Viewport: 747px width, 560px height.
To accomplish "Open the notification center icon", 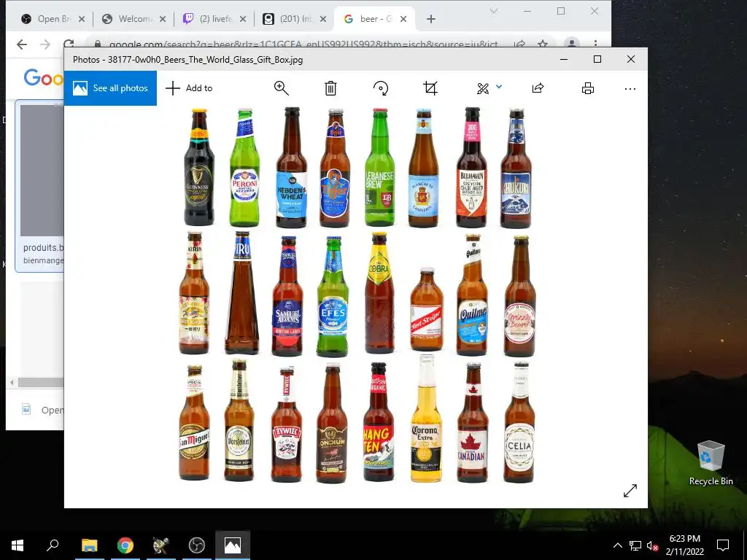I will [723, 545].
